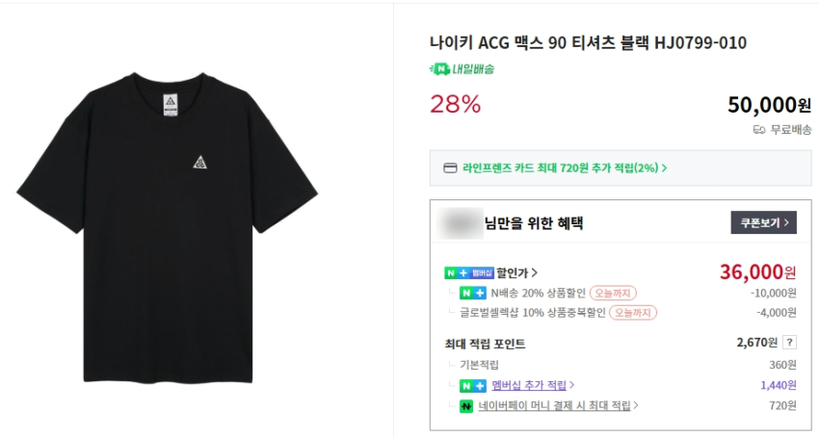The height and width of the screenshot is (437, 819).
Task: Click the 나이키 ACG 맥스 90 티셔츠 product title
Action: (x=588, y=42)
